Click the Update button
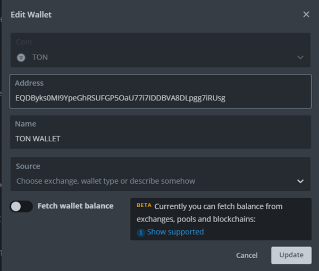This screenshot has width=319, height=271. tap(291, 255)
